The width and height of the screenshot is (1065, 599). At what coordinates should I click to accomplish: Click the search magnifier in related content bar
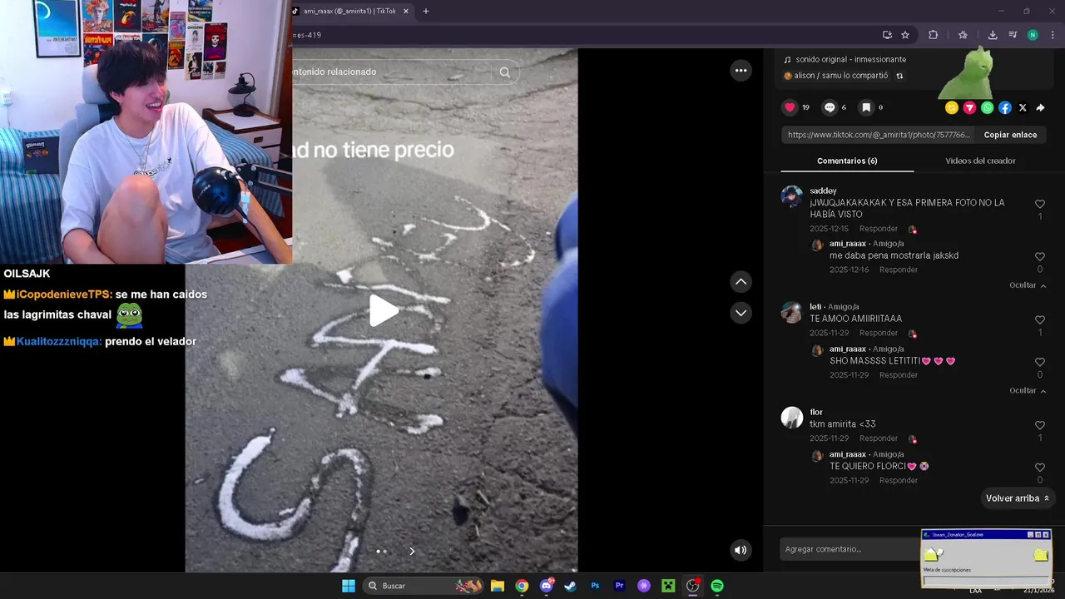[504, 72]
